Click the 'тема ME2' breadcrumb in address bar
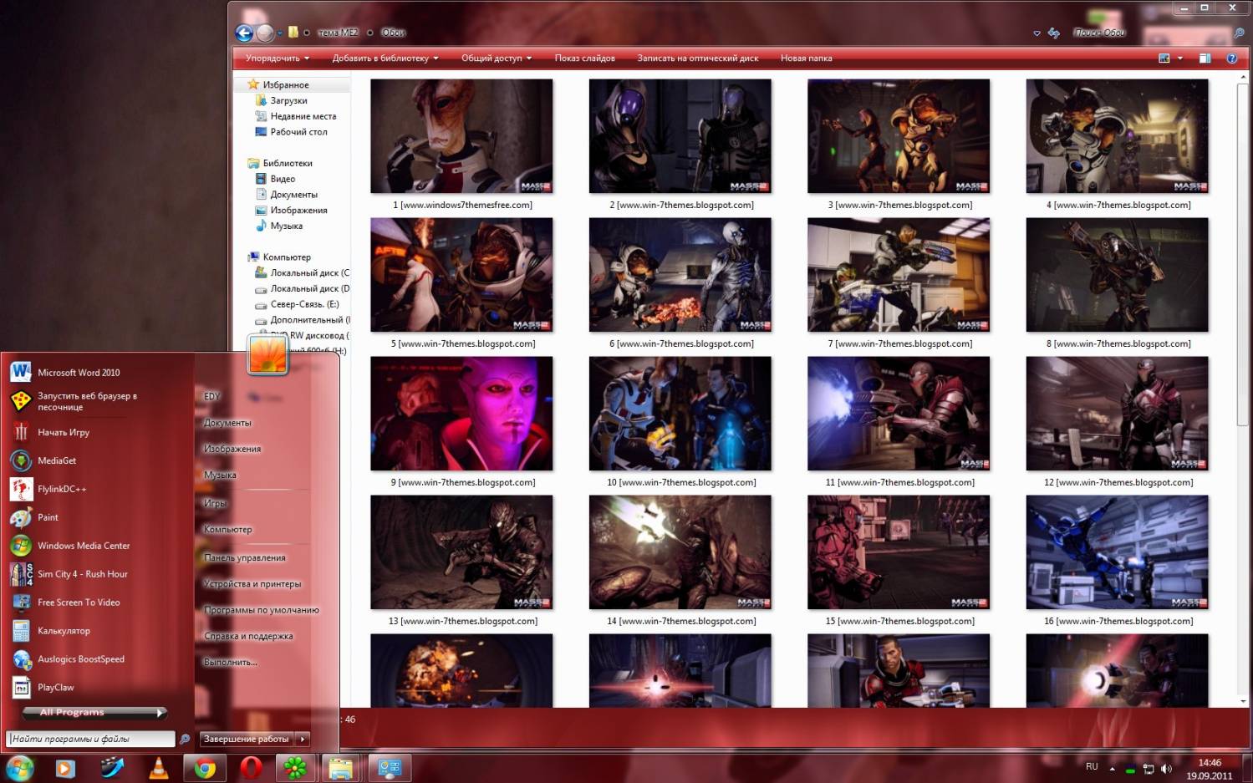The width and height of the screenshot is (1253, 783). coord(339,33)
